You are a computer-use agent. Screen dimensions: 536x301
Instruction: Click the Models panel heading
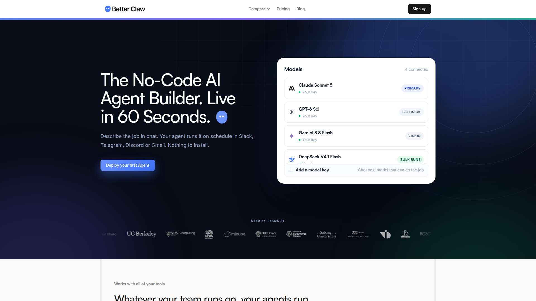[x=293, y=69]
